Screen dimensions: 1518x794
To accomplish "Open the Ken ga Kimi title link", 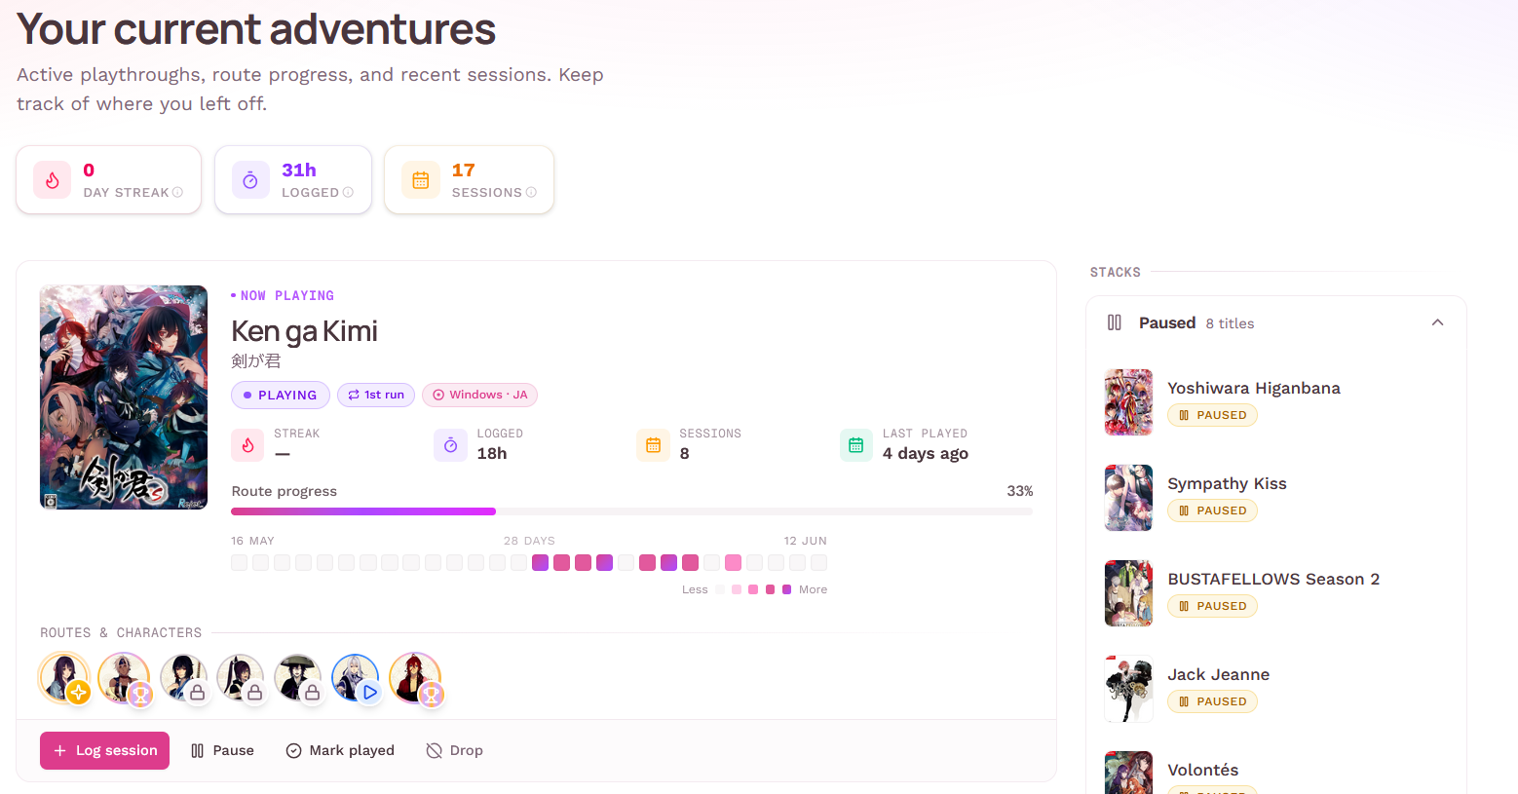I will coord(304,331).
